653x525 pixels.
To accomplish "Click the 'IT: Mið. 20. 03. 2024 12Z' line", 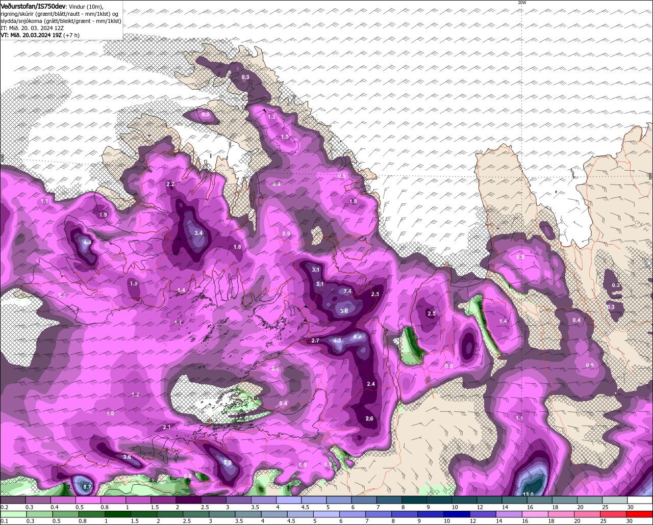I will 32,28.
